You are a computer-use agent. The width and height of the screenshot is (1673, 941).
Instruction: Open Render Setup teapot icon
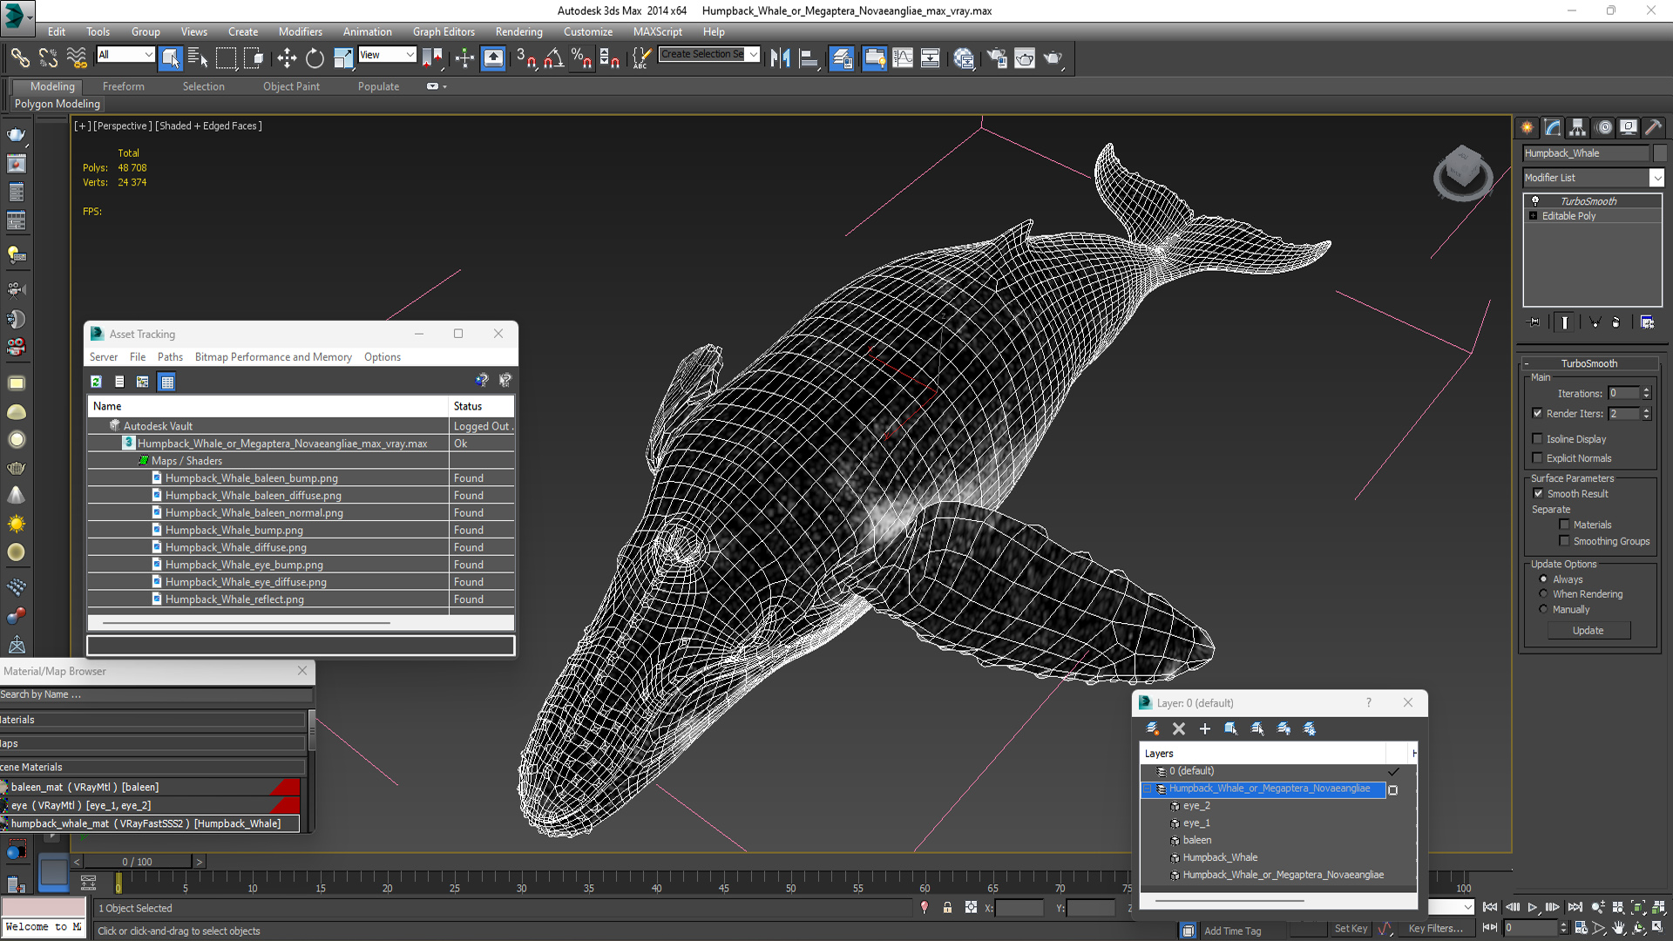(x=997, y=58)
